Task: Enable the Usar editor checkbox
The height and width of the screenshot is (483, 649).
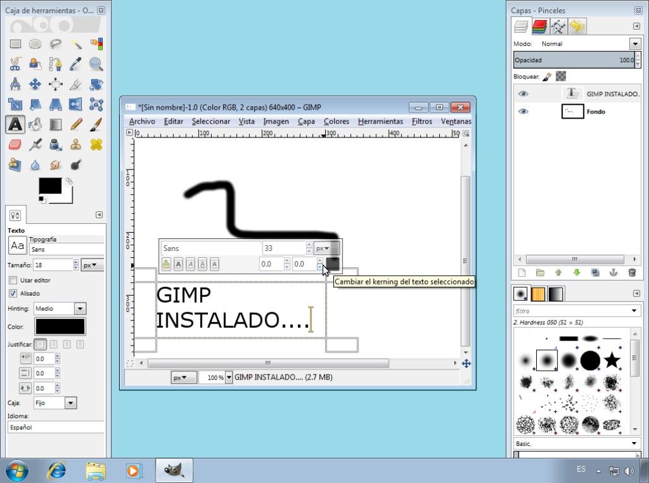Action: (13, 280)
